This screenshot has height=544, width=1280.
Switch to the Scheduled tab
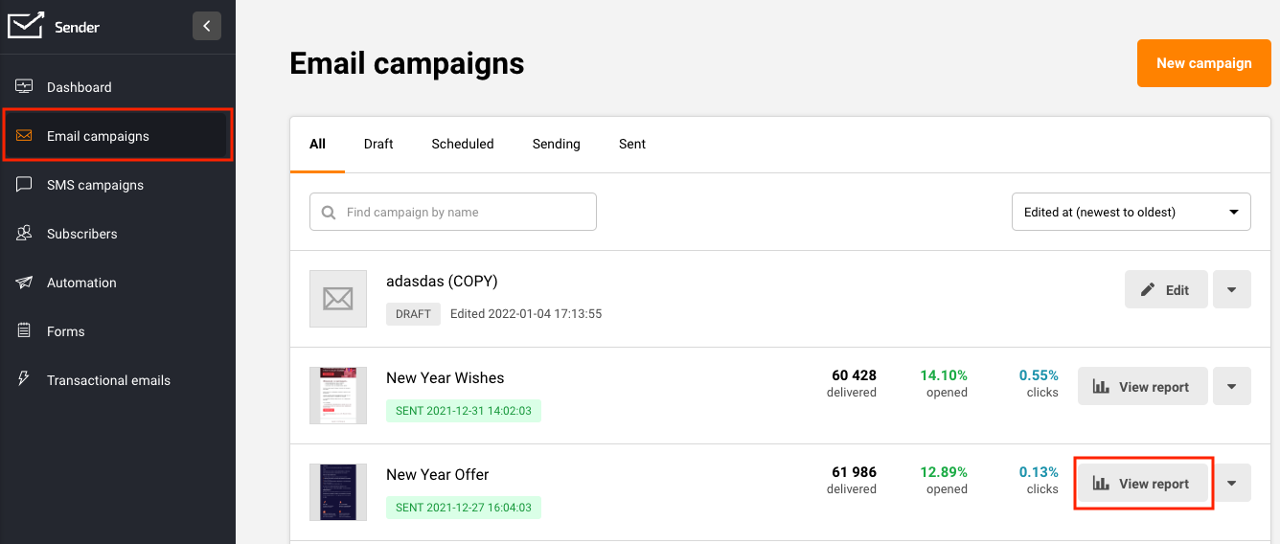pyautogui.click(x=462, y=144)
